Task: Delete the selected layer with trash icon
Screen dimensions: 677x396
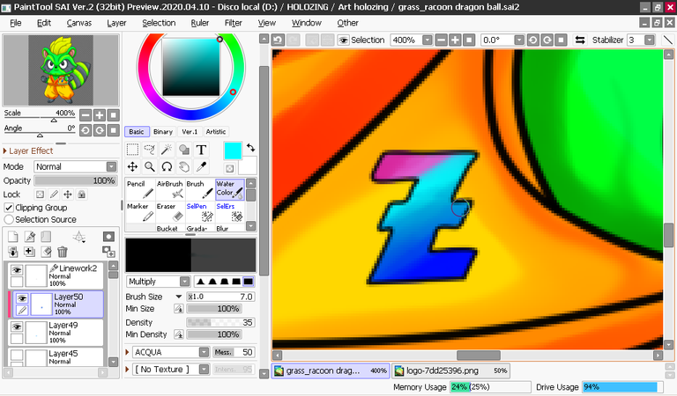Action: pos(63,252)
